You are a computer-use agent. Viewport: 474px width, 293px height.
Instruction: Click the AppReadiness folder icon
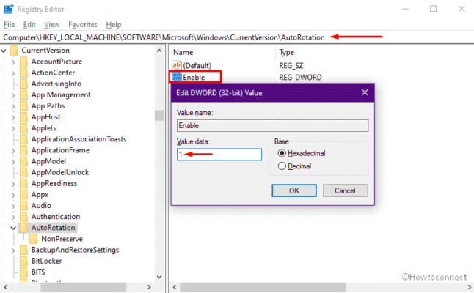pos(23,183)
